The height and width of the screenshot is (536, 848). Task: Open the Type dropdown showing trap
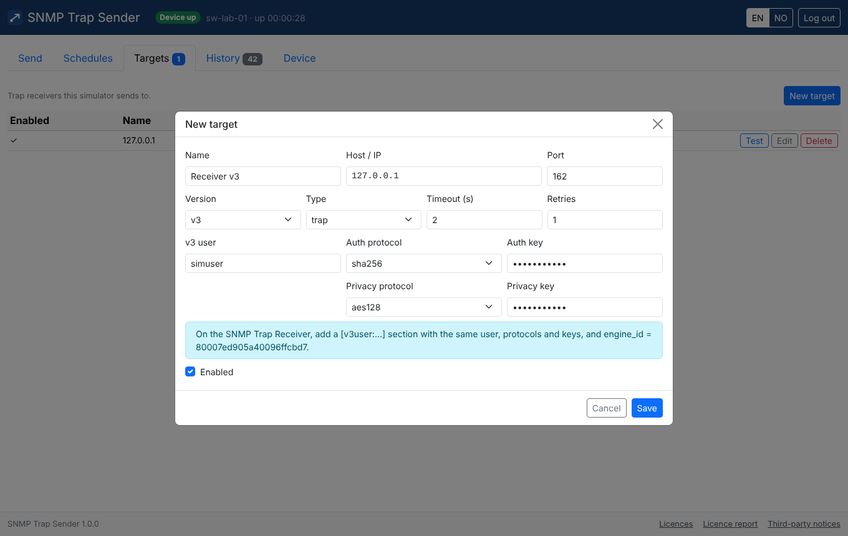coord(364,219)
